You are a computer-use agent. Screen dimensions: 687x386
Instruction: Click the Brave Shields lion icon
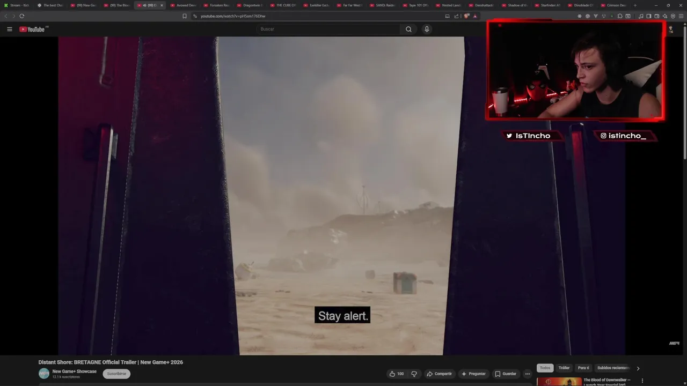click(x=467, y=16)
